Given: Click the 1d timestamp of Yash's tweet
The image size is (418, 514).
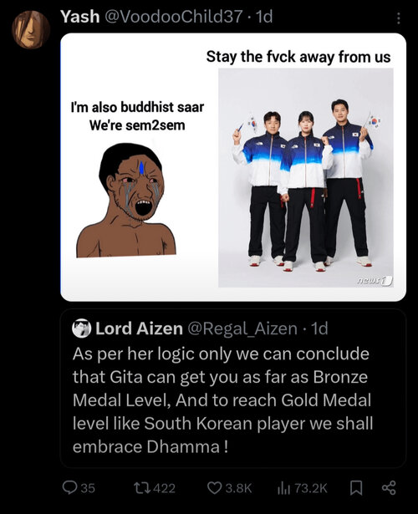Looking at the screenshot, I should [264, 17].
